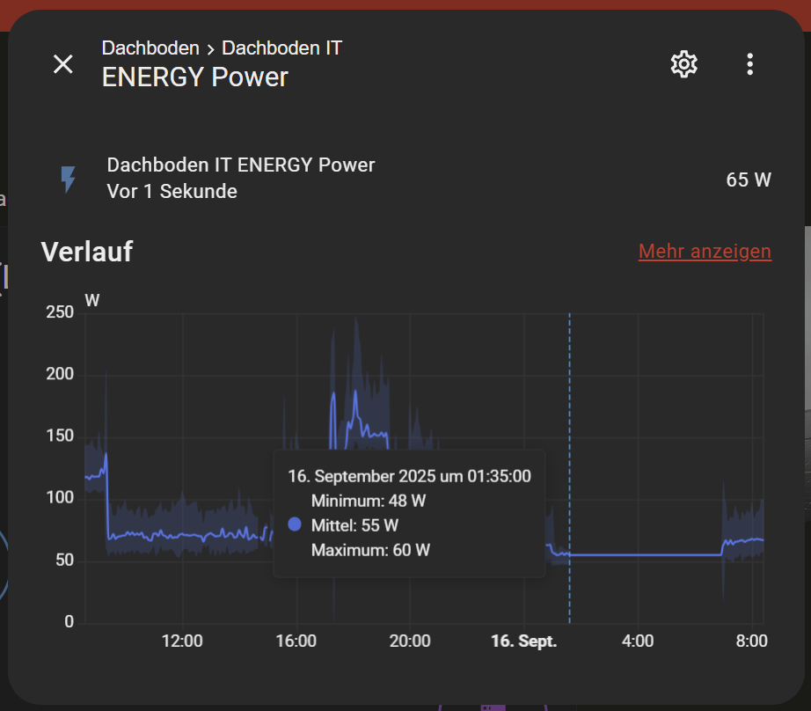Click the current '65 W' value
This screenshot has height=711, width=811.
pos(749,180)
